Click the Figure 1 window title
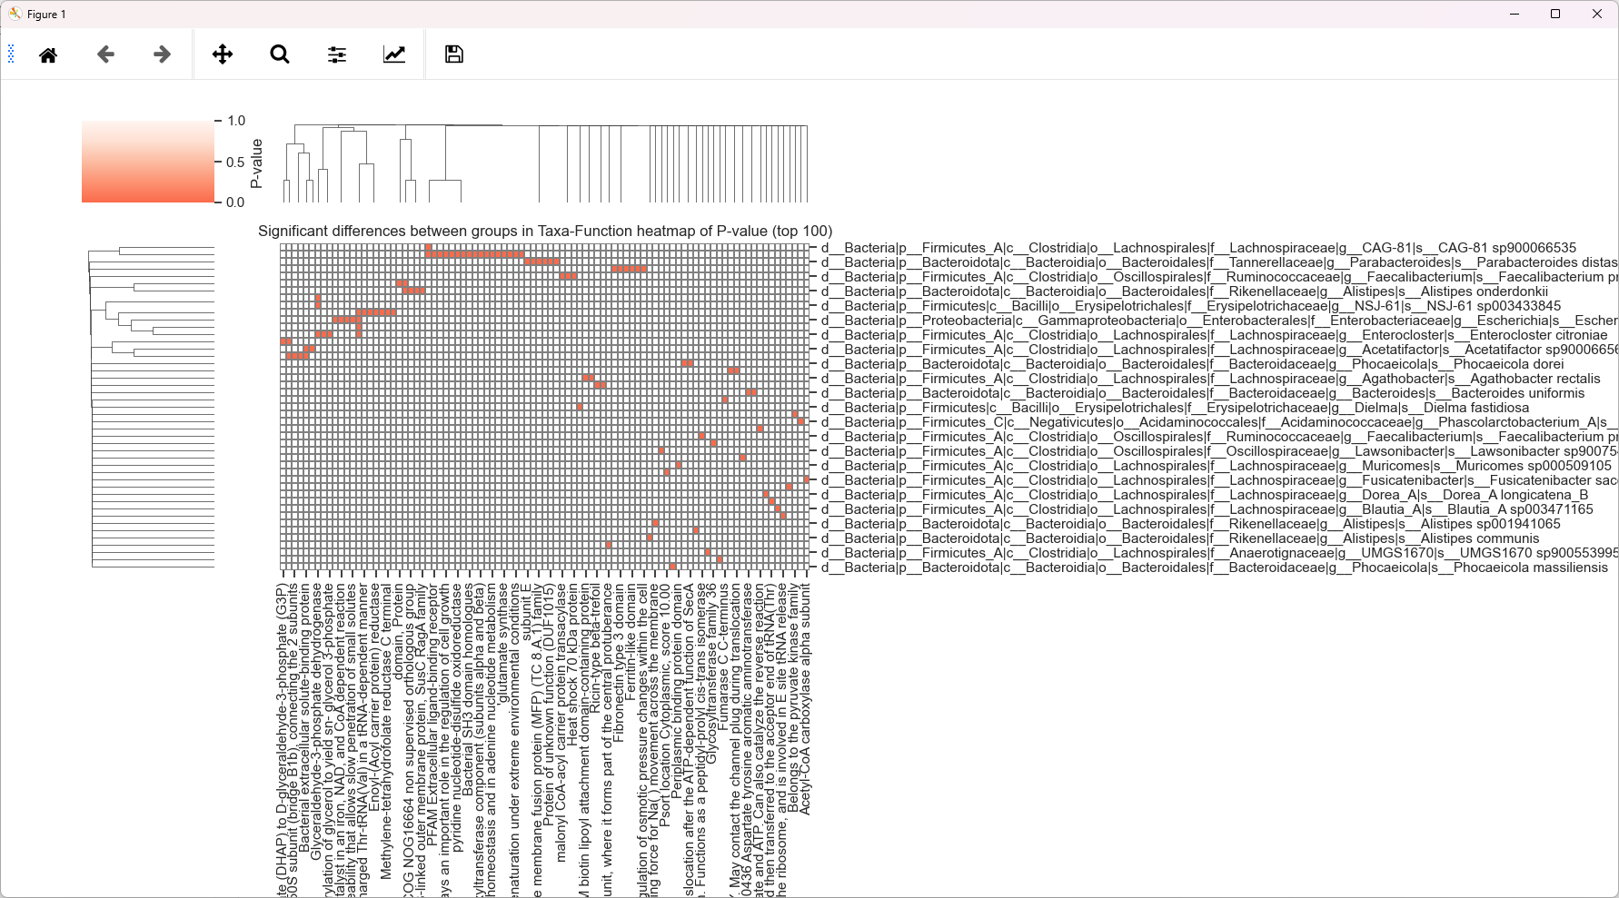1619x898 pixels. click(46, 15)
